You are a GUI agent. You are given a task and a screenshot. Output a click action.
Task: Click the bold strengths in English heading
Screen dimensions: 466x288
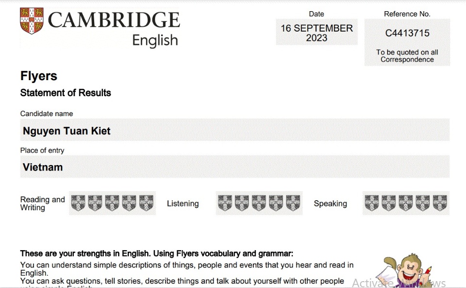click(x=157, y=254)
